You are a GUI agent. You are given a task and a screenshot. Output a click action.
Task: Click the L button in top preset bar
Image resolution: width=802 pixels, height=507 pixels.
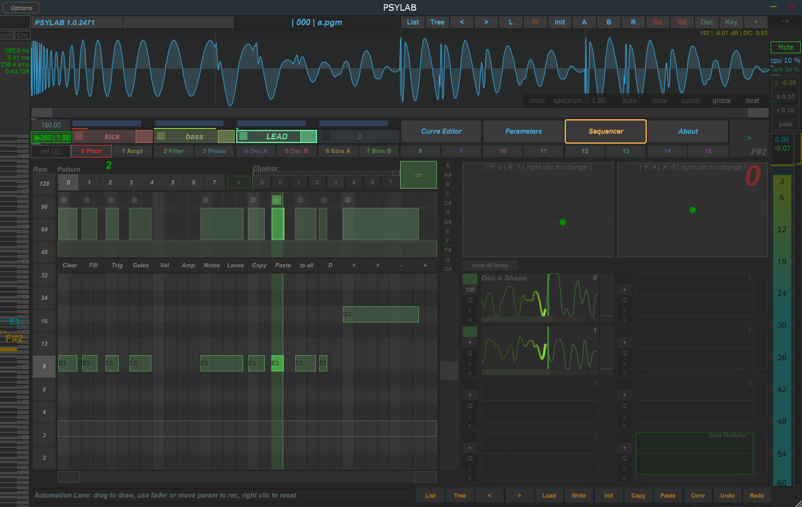(x=511, y=22)
